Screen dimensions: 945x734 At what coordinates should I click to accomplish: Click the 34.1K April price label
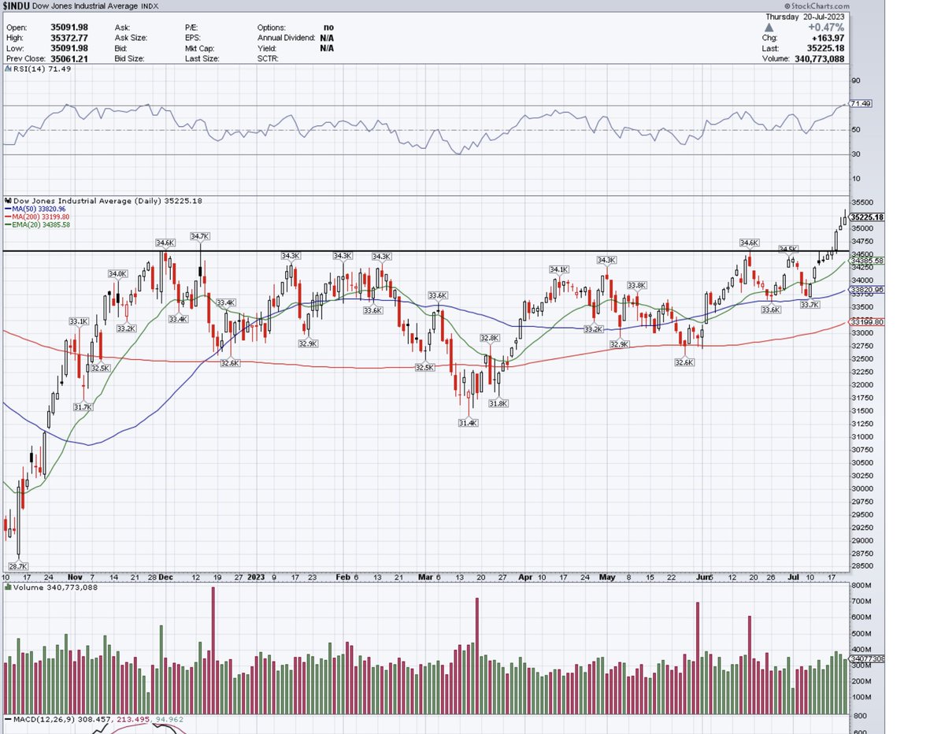[x=558, y=269]
